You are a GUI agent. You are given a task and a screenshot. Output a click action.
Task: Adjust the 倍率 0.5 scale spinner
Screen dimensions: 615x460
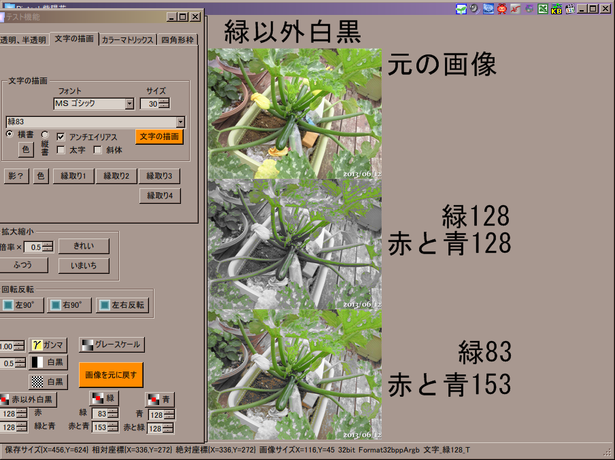tap(48, 247)
